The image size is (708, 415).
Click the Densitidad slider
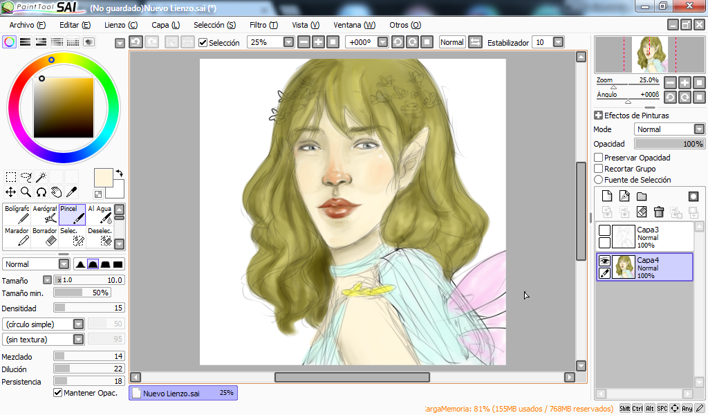(x=89, y=308)
